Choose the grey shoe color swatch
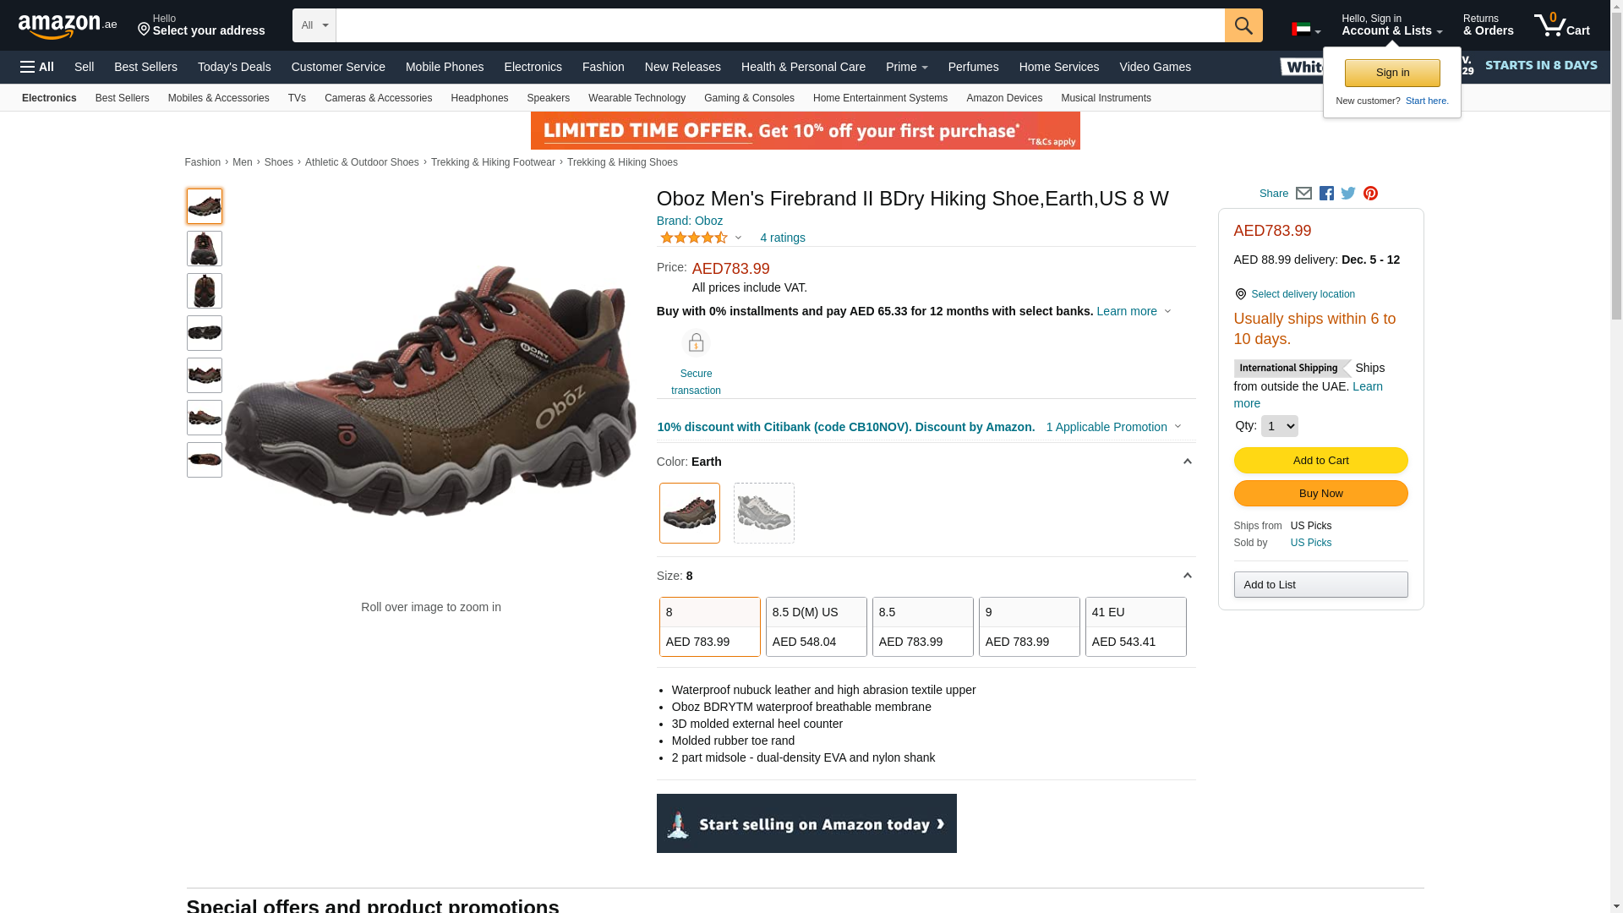Screen dimensions: 1623x913 pos(764,513)
